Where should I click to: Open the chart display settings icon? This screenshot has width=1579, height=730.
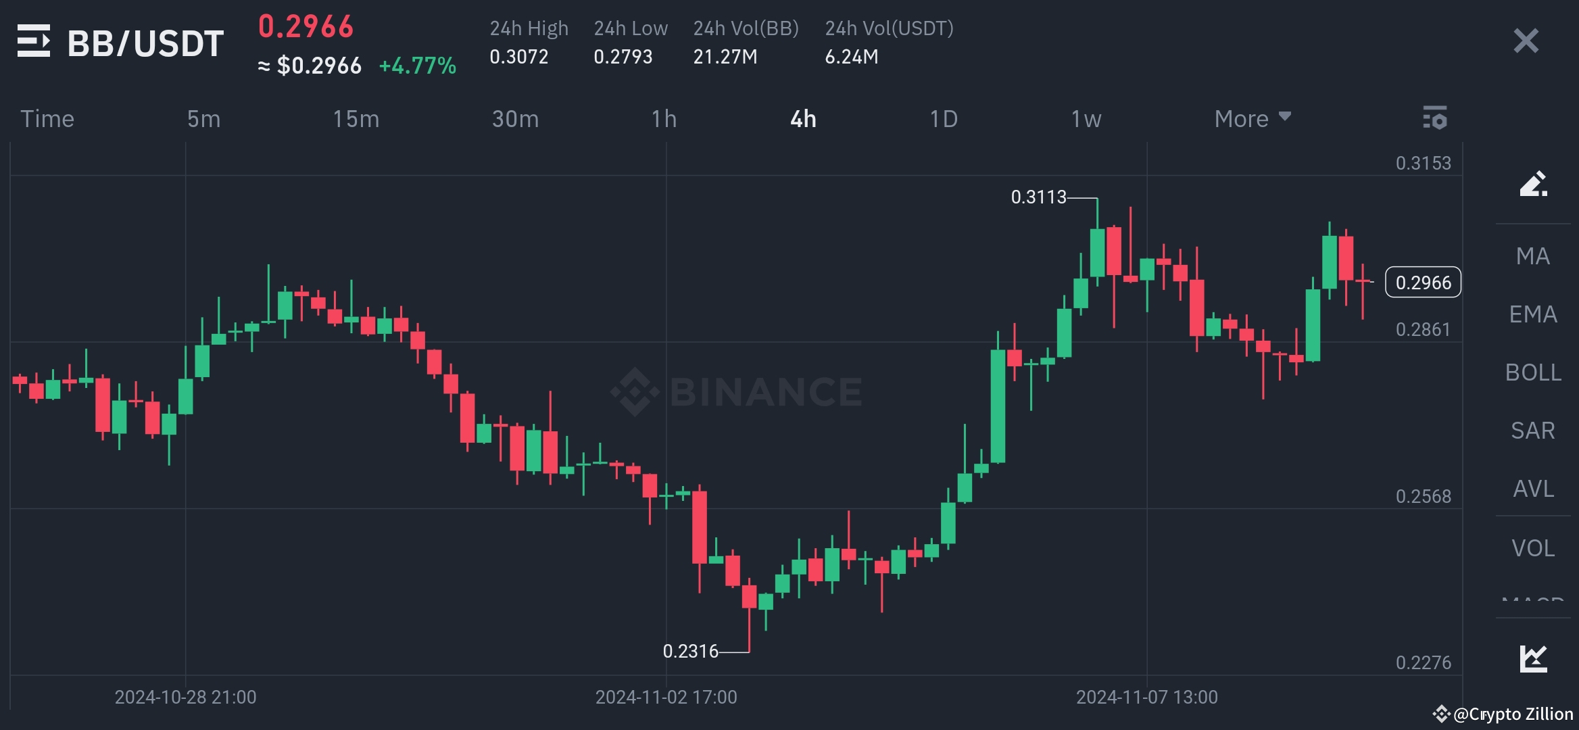pos(1436,118)
